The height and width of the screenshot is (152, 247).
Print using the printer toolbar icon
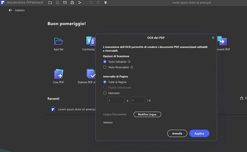coord(72,2)
